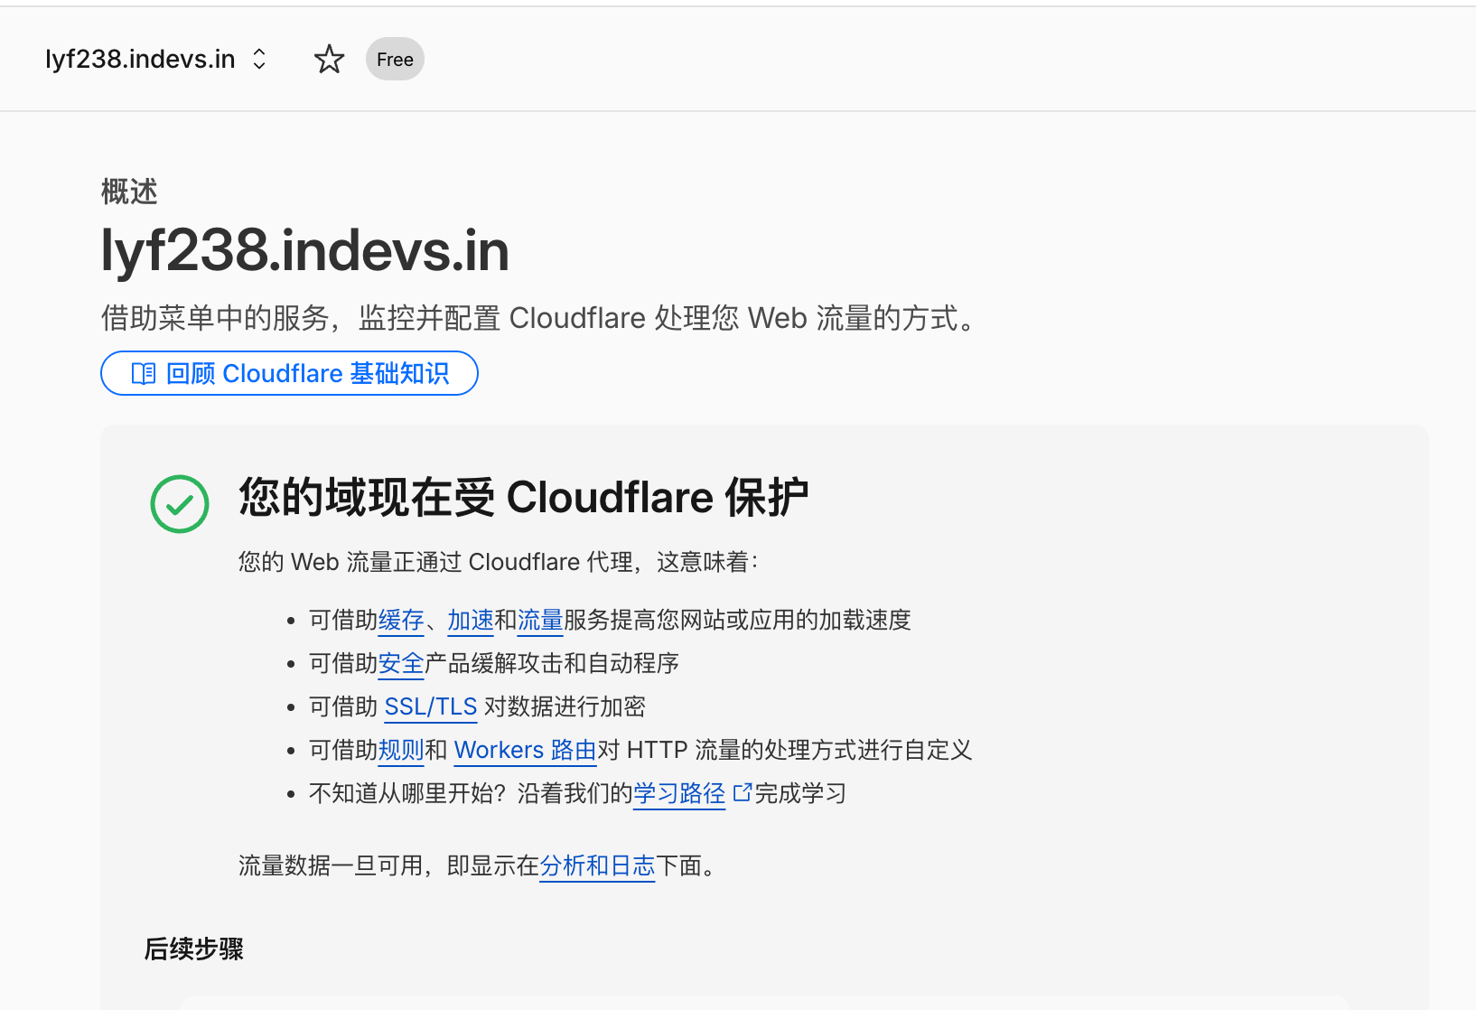Click the 概述 page label
Viewport: 1476px width, 1010px height.
point(129,192)
